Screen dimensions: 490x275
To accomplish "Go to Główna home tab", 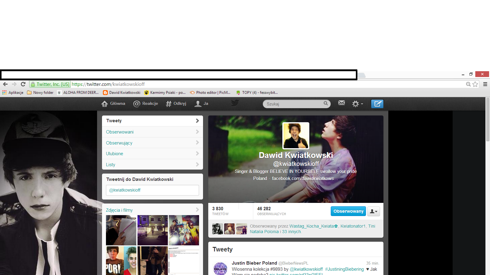I will coord(113,104).
